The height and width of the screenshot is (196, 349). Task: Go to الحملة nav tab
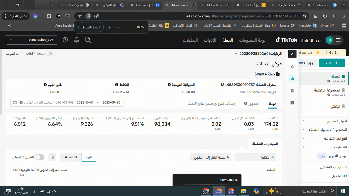pos(227,40)
